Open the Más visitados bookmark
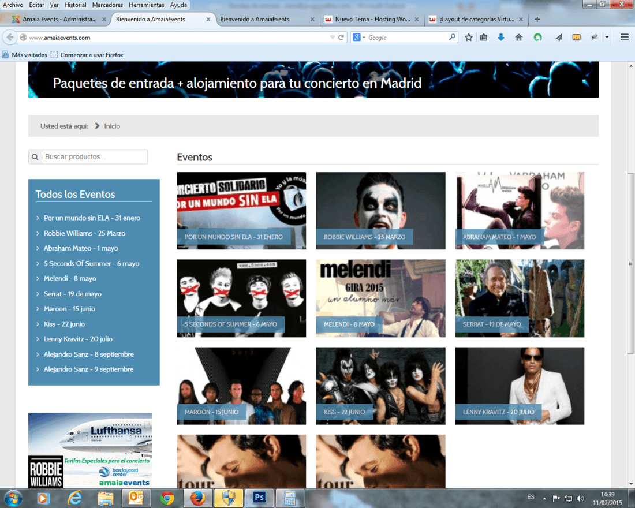 (x=25, y=55)
